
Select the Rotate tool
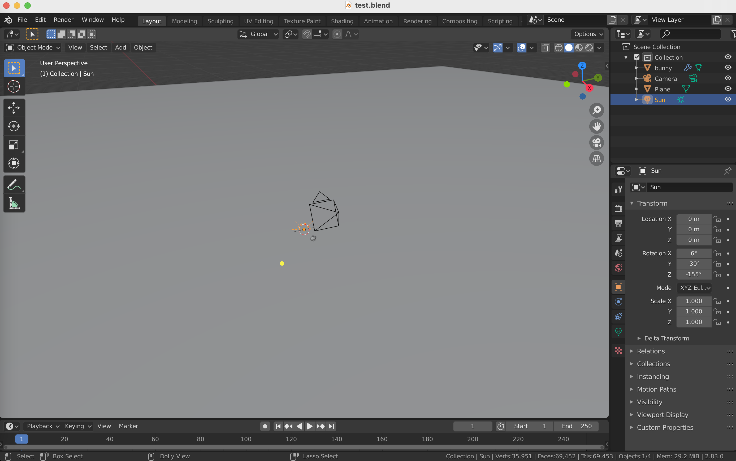[14, 126]
